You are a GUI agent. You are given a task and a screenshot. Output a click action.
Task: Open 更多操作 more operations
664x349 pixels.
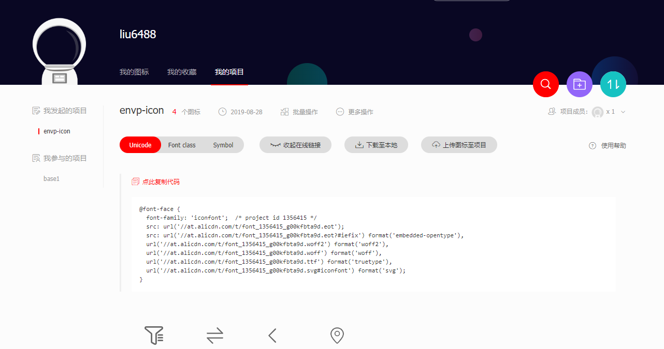(x=360, y=112)
